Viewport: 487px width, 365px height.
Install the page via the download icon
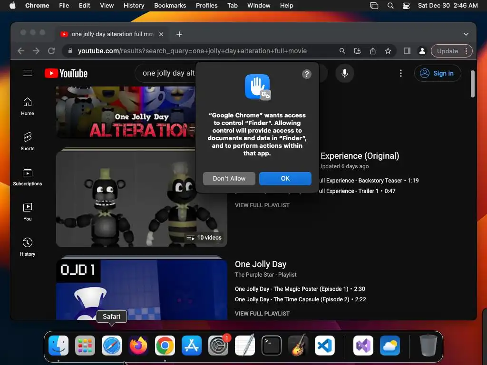[358, 51]
